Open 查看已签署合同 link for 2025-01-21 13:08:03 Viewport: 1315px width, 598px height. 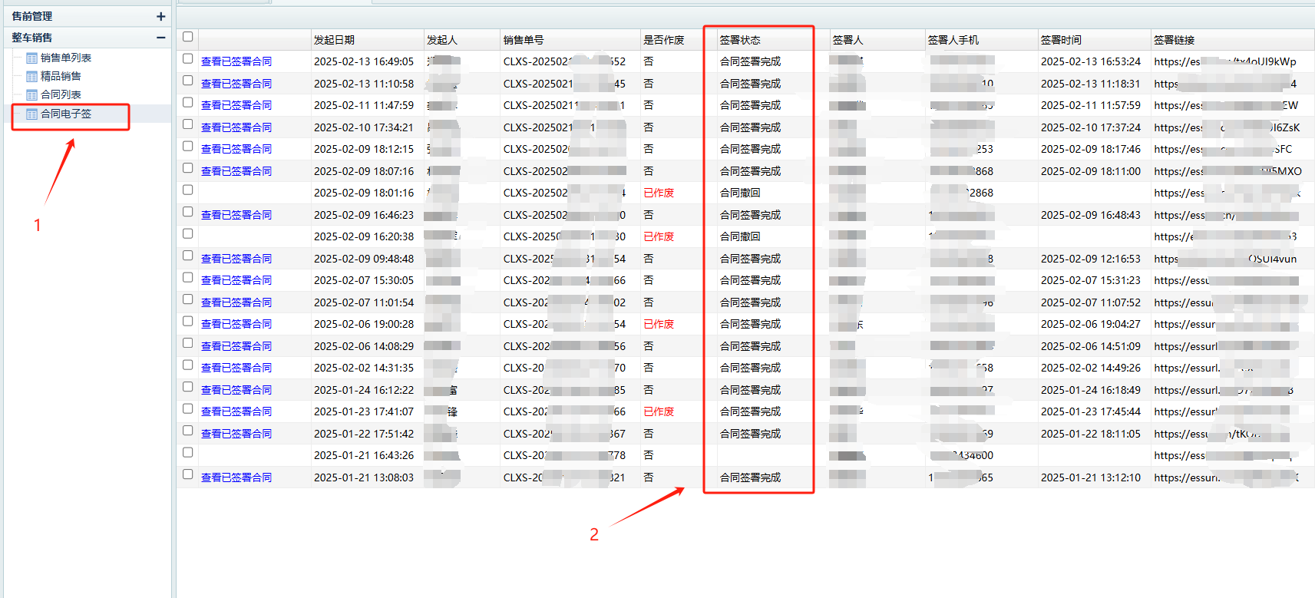click(x=236, y=477)
